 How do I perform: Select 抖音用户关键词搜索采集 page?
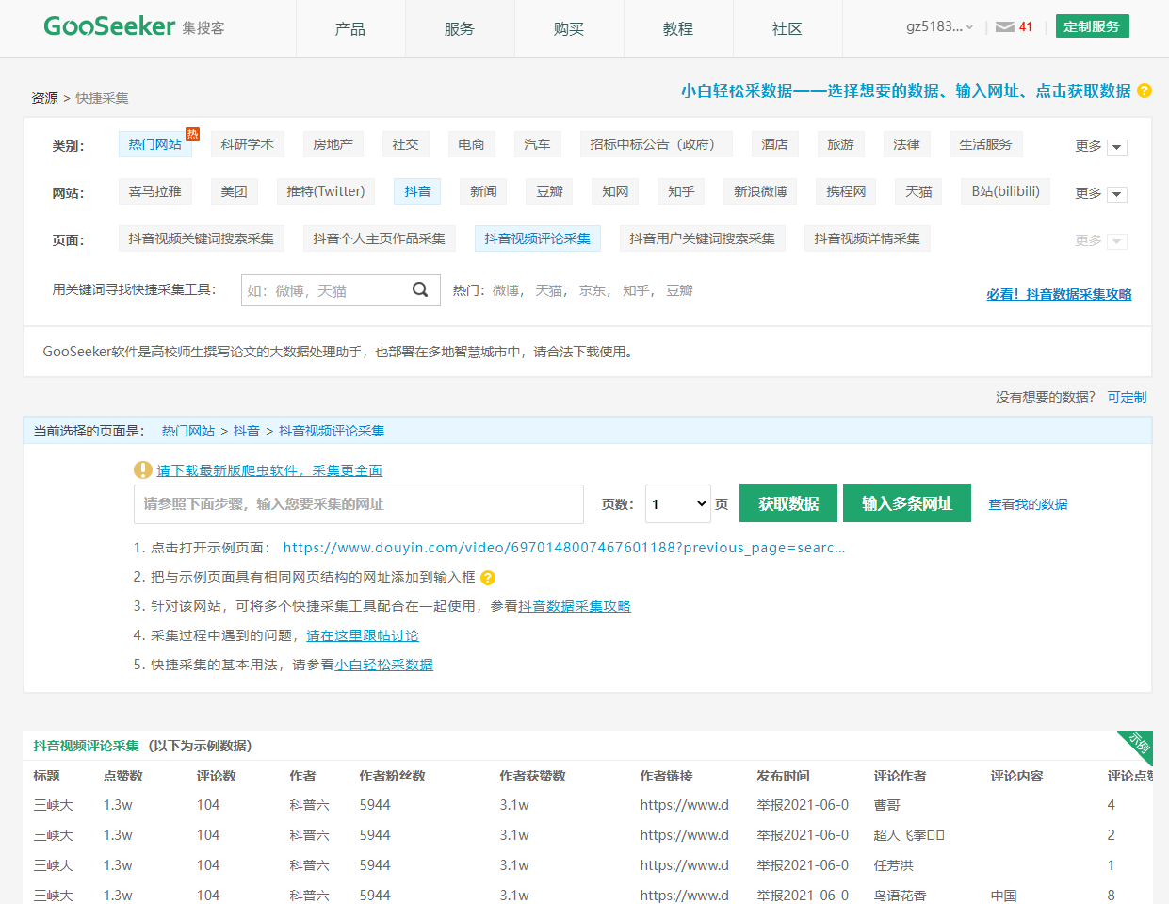click(x=702, y=238)
